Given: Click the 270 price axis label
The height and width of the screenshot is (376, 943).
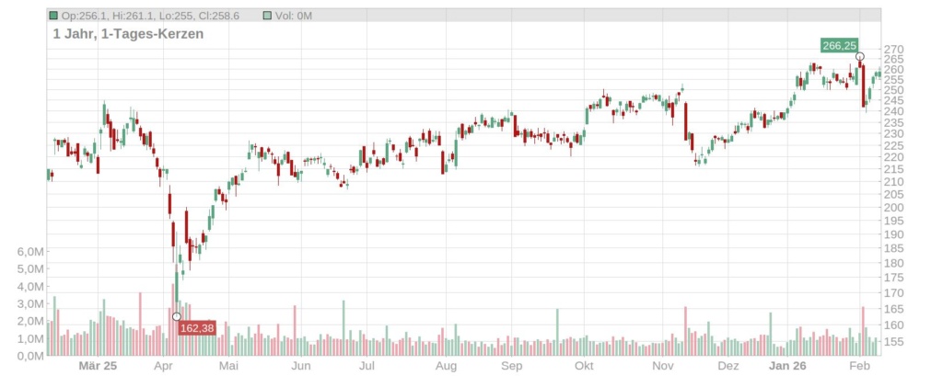Looking at the screenshot, I should tap(894, 49).
